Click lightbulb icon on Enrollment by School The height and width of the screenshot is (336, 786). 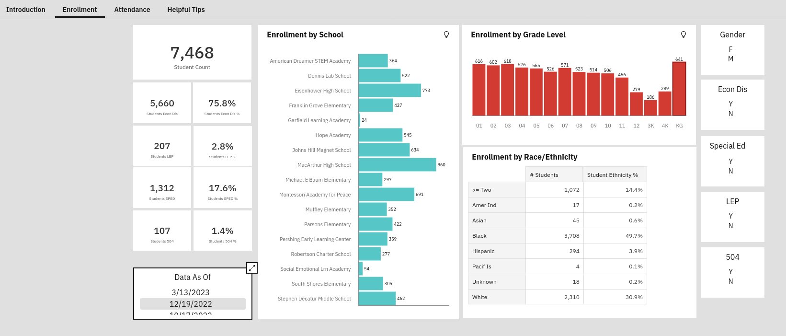(x=446, y=35)
